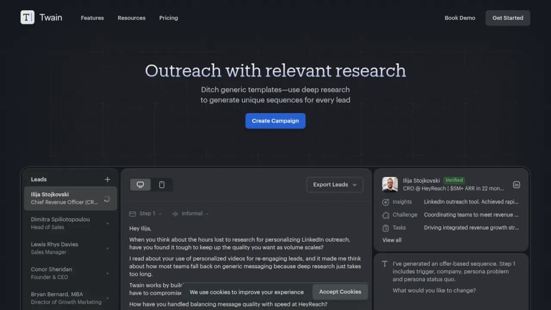
Task: Open the Resources menu
Action: [132, 18]
